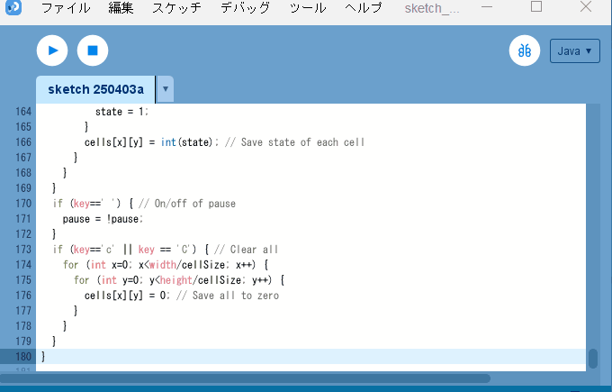Select the sketch 250403a tab

95,89
